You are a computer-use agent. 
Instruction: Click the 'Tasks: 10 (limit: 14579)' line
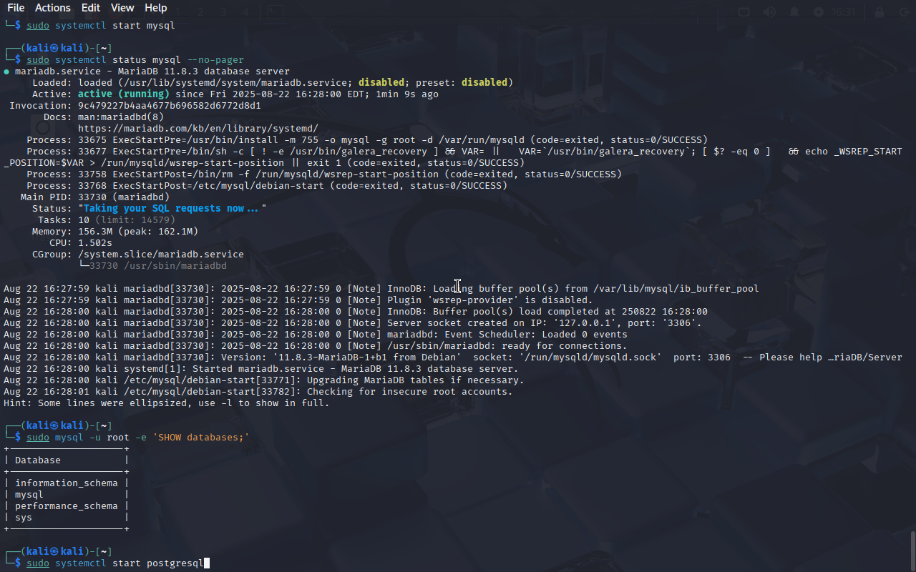coord(107,220)
